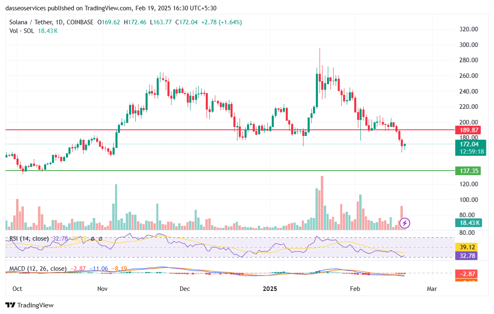Click the MACD value -2.87 red label

click(467, 273)
